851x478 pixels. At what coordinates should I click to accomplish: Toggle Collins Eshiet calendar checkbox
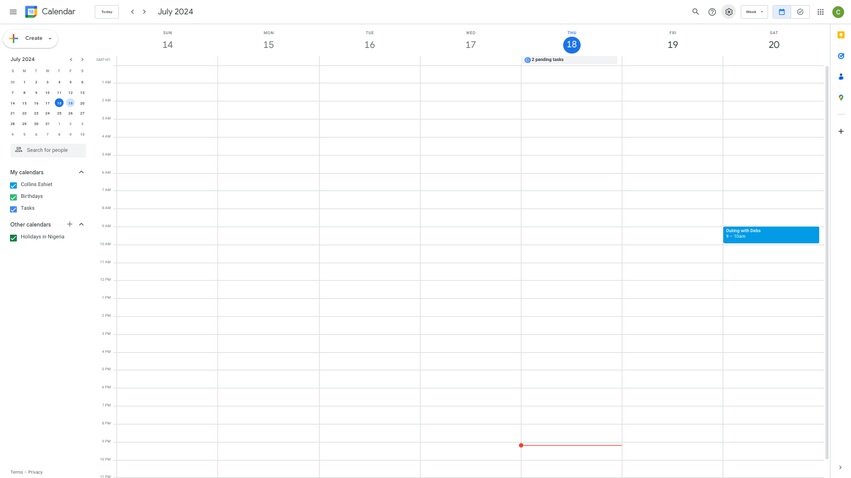pos(14,185)
